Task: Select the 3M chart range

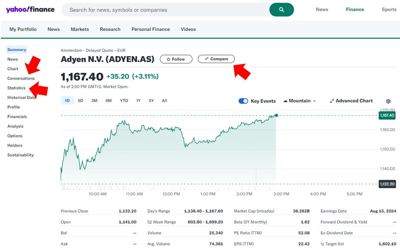Action: [95, 101]
